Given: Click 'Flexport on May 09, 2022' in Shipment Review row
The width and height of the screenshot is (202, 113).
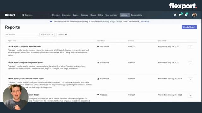Looking at the screenshot, I should pyautogui.click(x=169, y=46).
